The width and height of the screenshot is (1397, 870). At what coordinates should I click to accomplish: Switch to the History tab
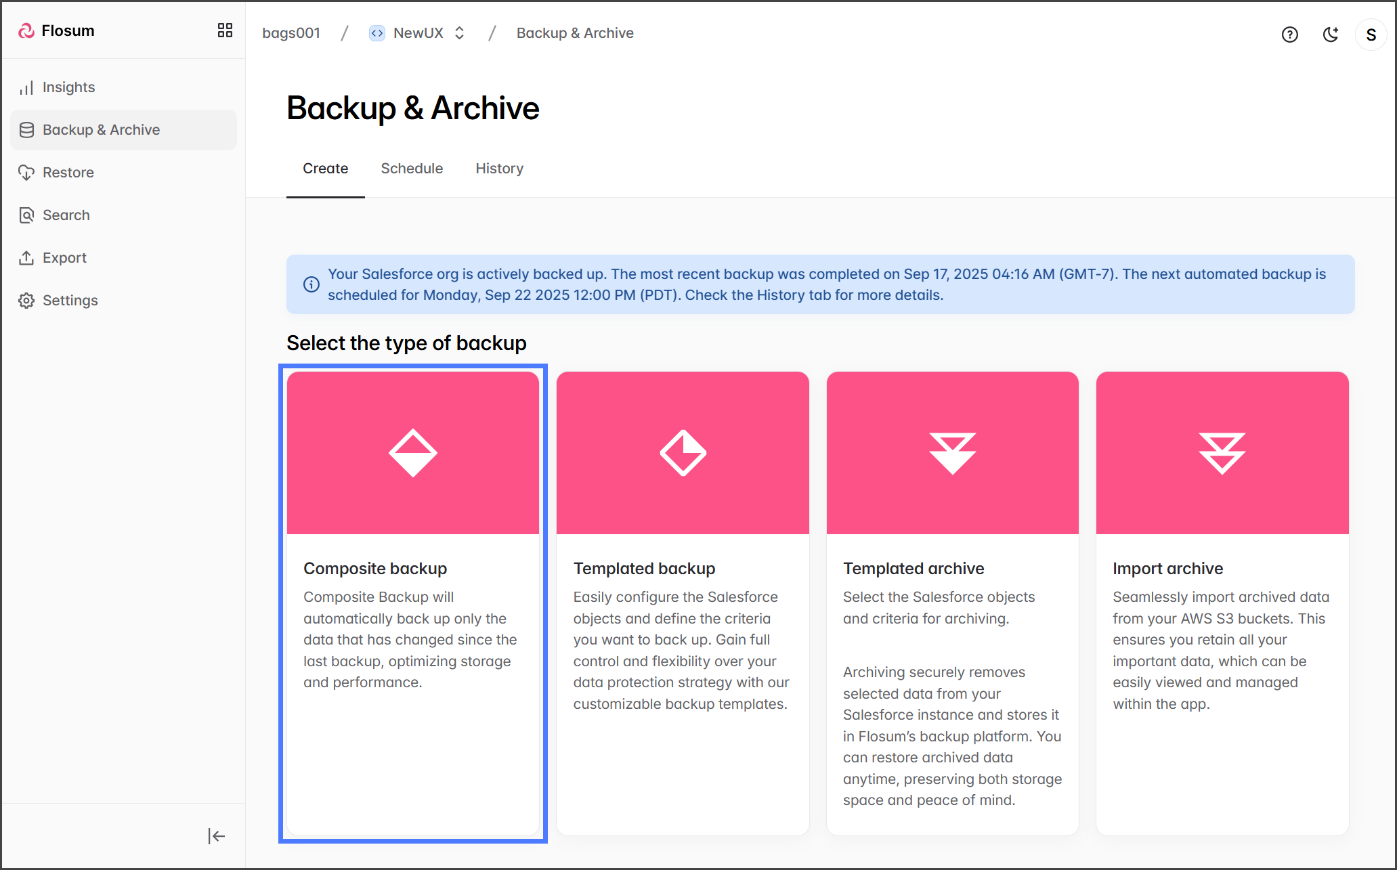pyautogui.click(x=499, y=169)
